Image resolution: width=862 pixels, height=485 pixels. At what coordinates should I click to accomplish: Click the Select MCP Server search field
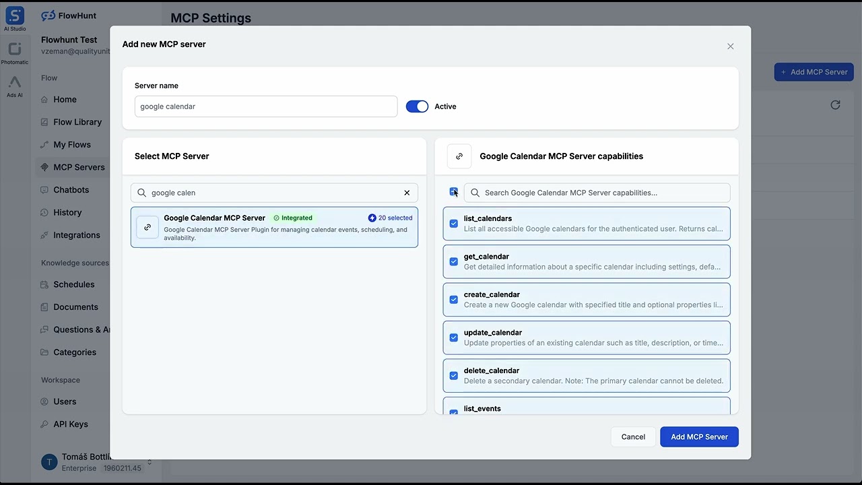(x=274, y=193)
